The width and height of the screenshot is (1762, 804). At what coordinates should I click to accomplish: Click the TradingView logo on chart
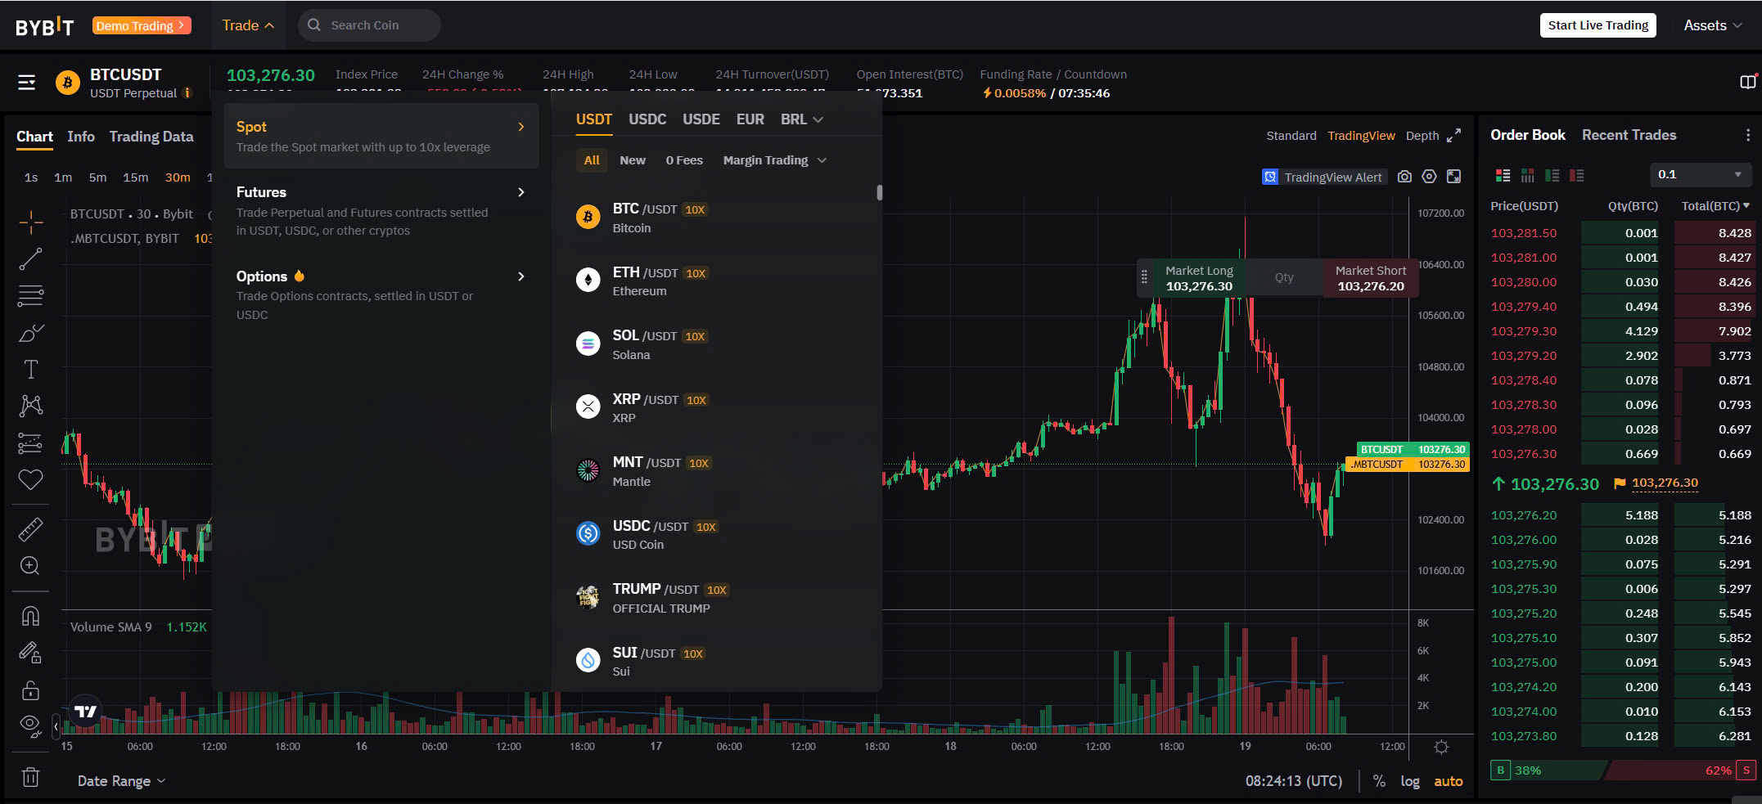[x=86, y=712]
